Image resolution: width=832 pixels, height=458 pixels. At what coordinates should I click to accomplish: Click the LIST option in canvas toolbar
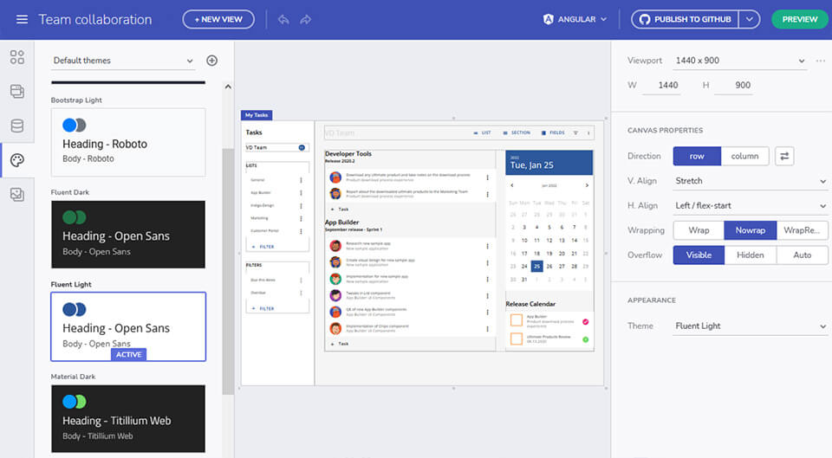click(483, 132)
